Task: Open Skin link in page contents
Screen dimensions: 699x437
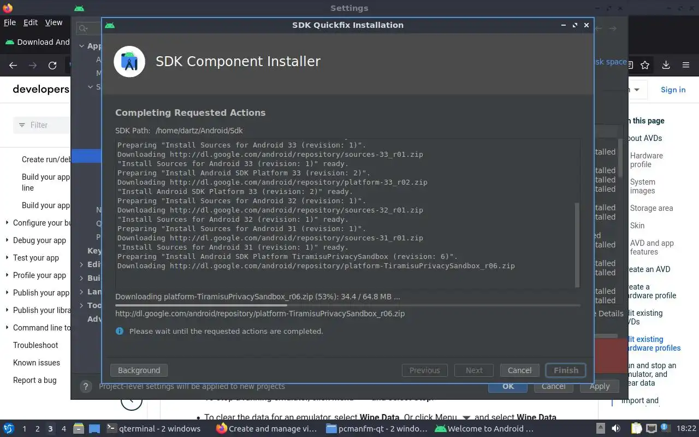Action: coord(637,226)
